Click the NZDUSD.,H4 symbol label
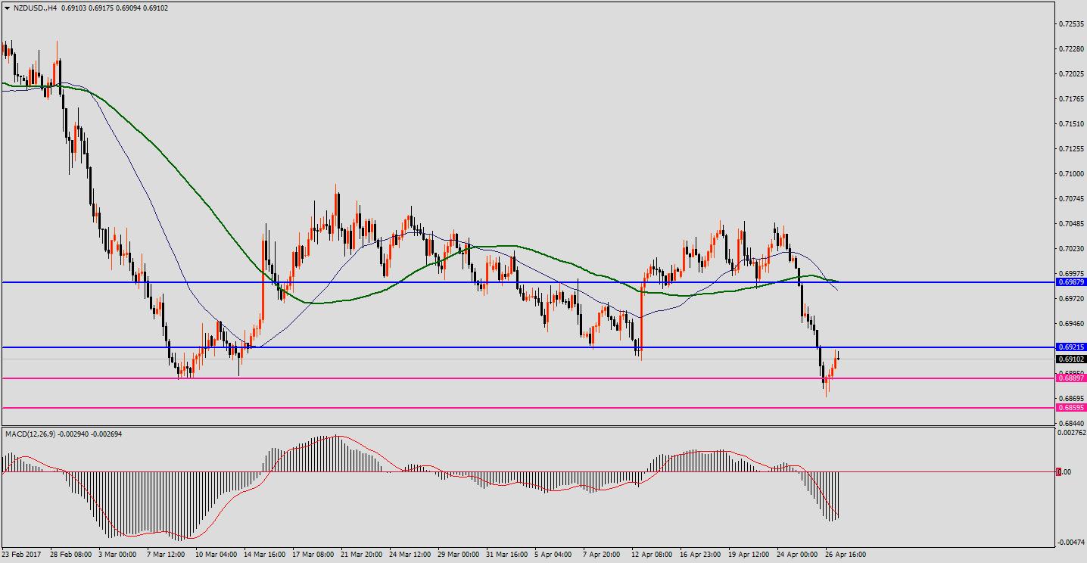This screenshot has width=1087, height=563. click(35, 8)
